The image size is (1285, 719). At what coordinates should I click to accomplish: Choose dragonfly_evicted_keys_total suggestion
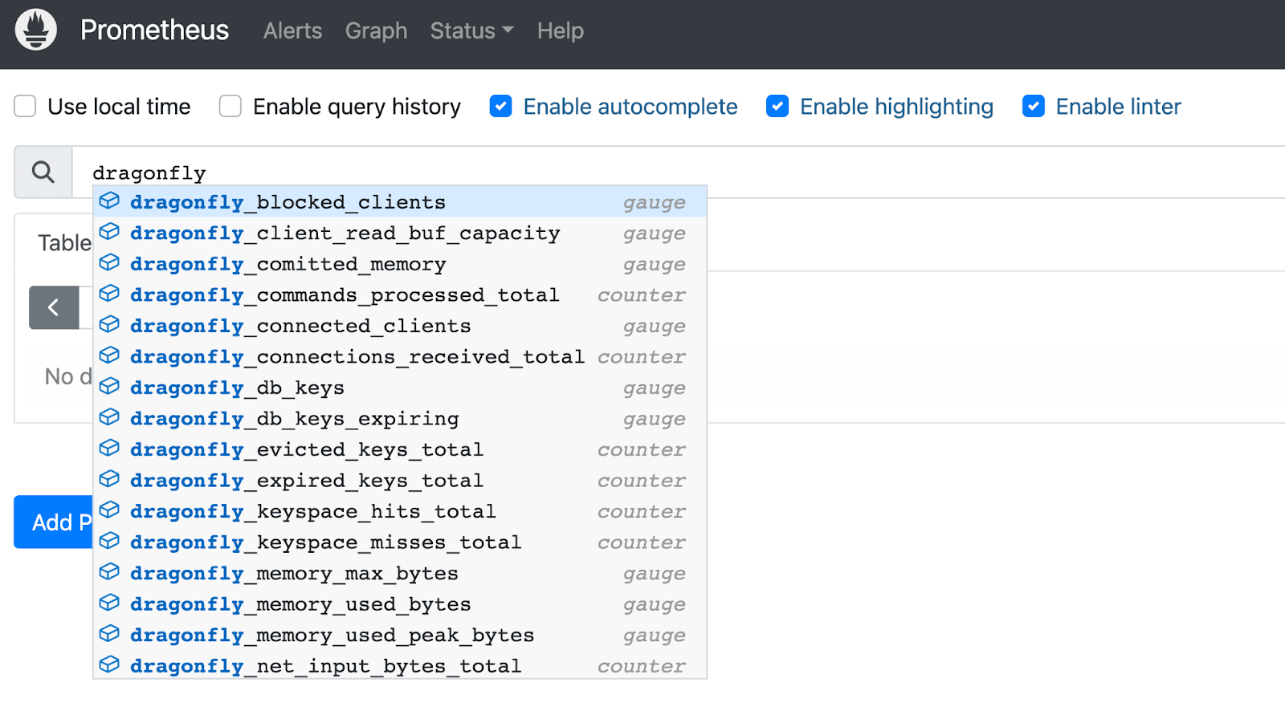point(400,449)
